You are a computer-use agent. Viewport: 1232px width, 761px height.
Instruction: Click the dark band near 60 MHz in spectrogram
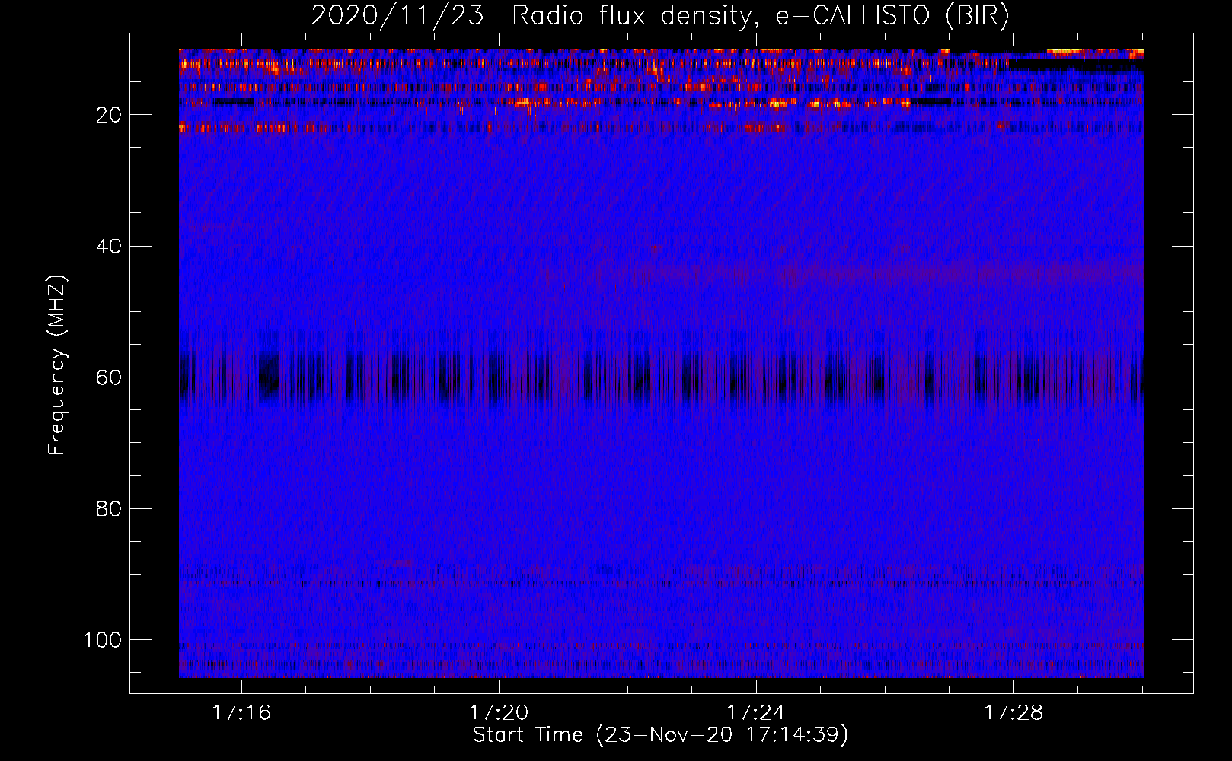[x=661, y=377]
